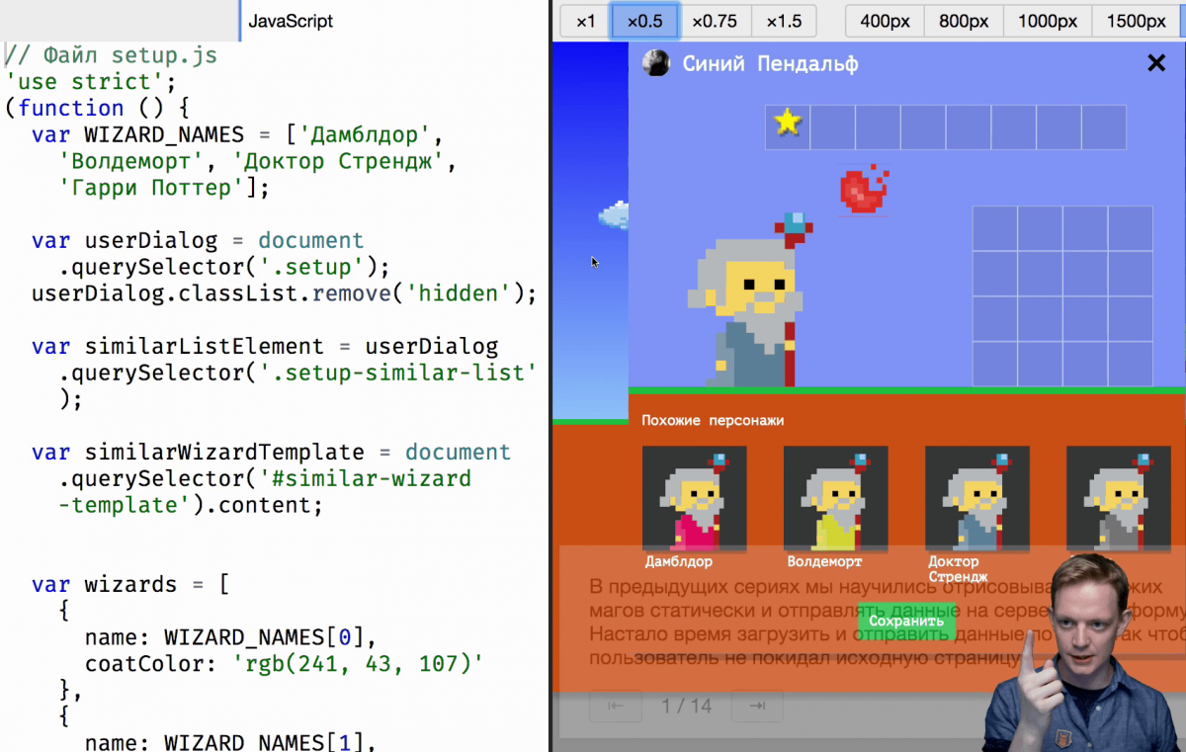Click the name: WIZARD_NAMES[0] code line
This screenshot has width=1186, height=752.
pyautogui.click(x=230, y=638)
